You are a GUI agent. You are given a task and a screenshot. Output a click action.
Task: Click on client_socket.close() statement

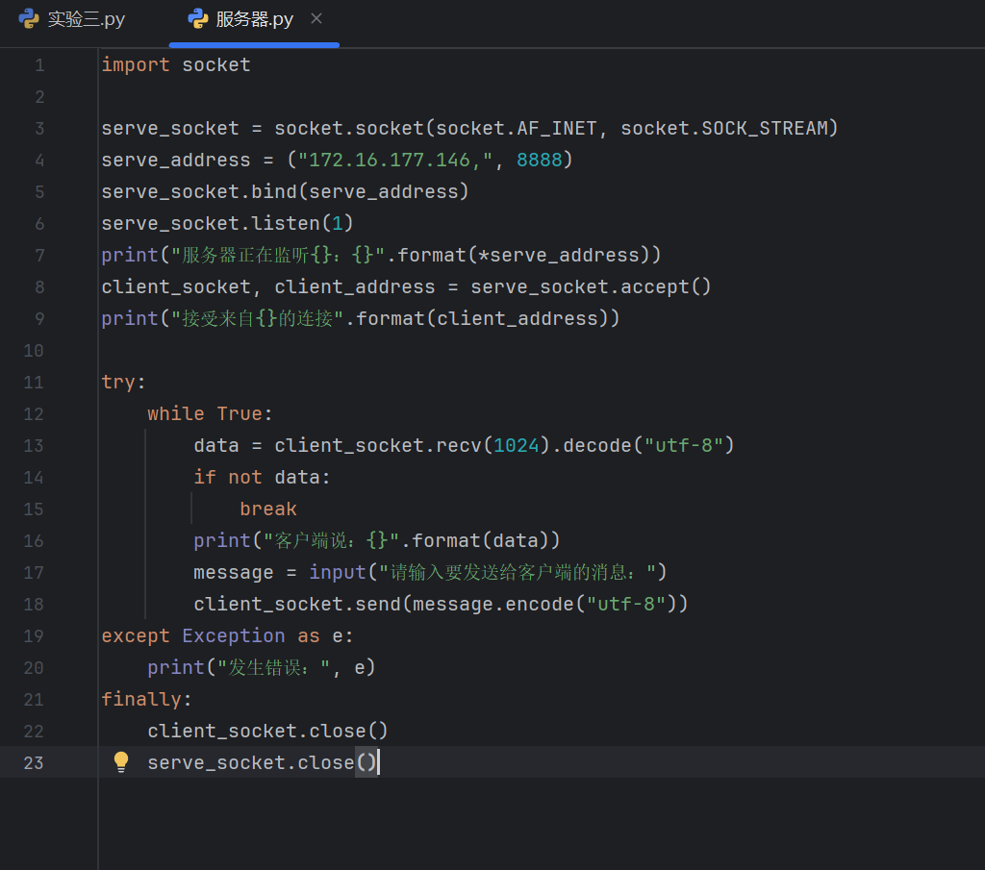(267, 732)
